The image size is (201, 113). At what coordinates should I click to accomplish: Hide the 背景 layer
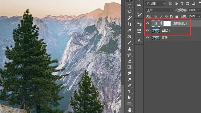(x=148, y=37)
